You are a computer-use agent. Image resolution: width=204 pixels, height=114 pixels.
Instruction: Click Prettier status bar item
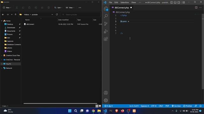click(x=188, y=106)
